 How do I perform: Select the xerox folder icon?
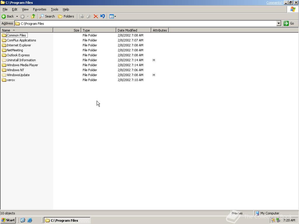[x=4, y=80]
